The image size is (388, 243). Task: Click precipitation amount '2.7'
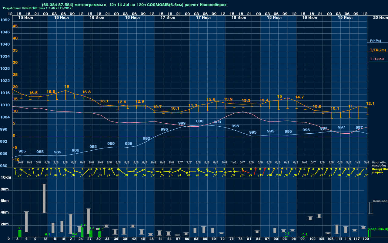(x=83, y=225)
